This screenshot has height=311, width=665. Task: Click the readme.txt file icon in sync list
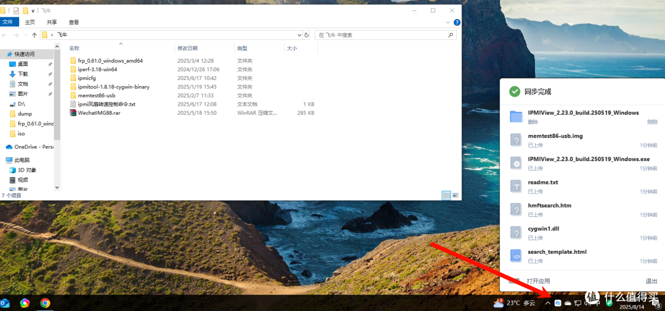(x=516, y=186)
